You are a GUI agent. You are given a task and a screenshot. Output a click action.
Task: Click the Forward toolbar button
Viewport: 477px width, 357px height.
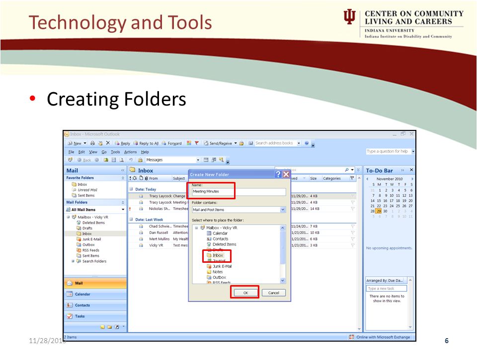click(171, 143)
